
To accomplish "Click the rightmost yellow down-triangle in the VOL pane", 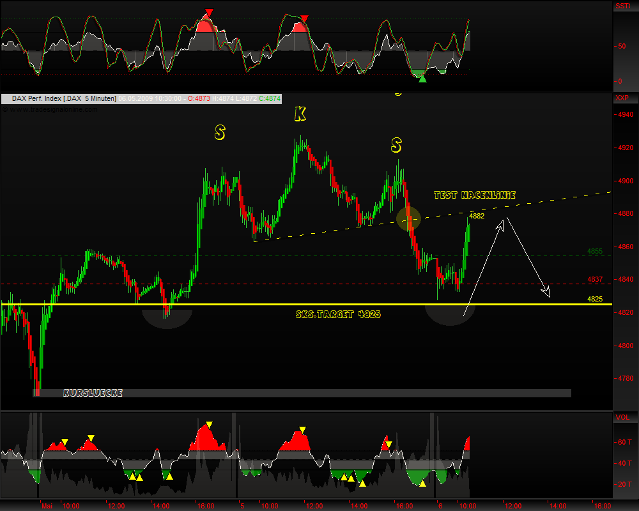I will (x=389, y=443).
